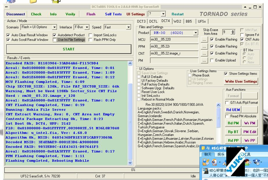
Task: Enable Reboot in Normal Mode
Action: [139, 99]
